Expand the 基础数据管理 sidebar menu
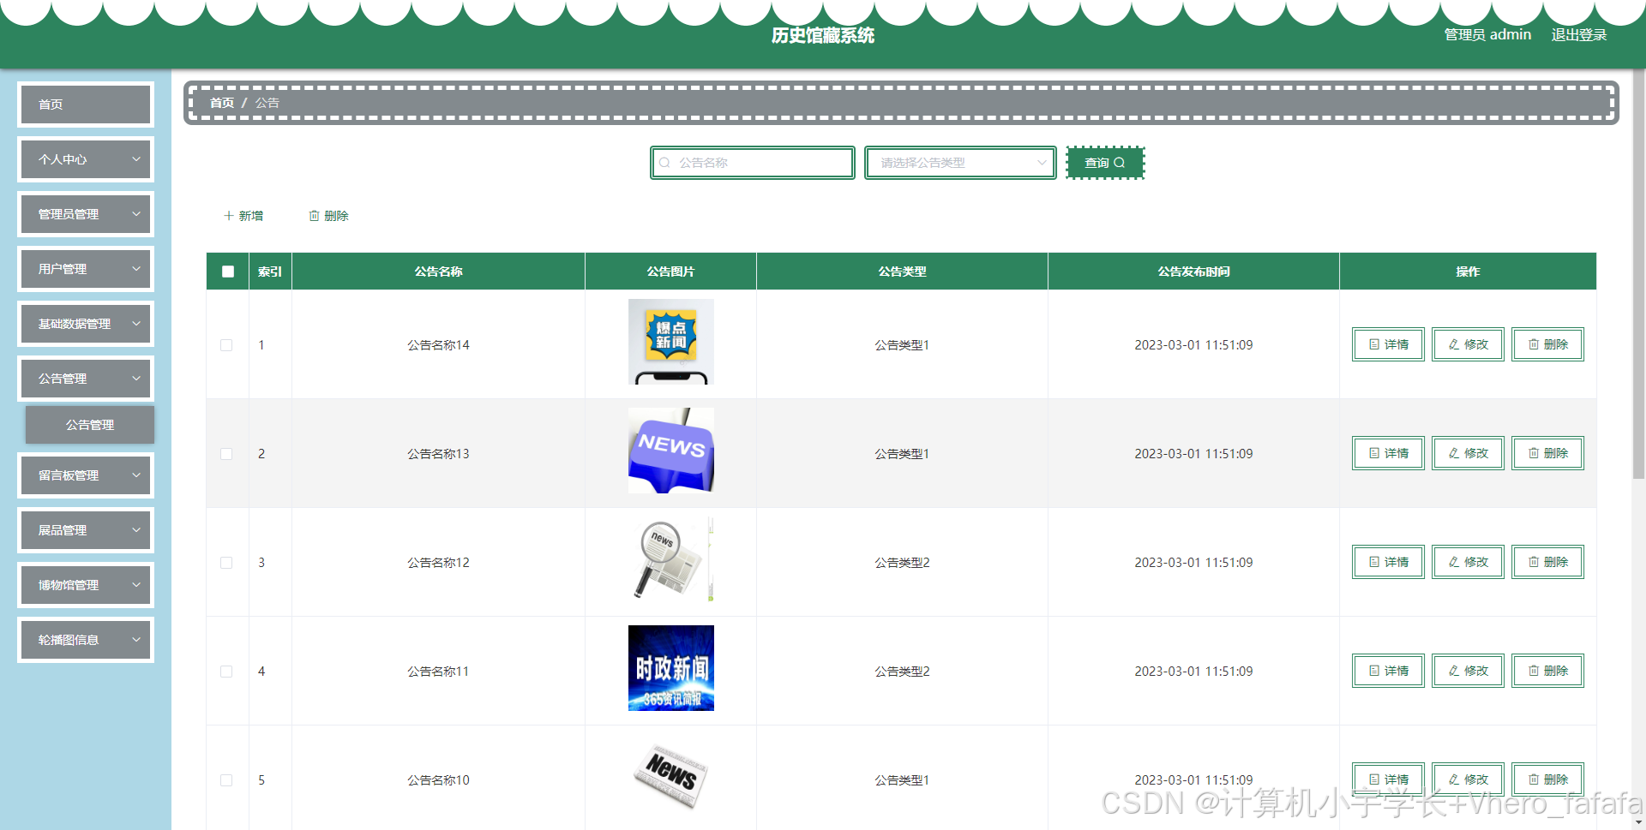Screen dimensions: 1646x830 86,324
